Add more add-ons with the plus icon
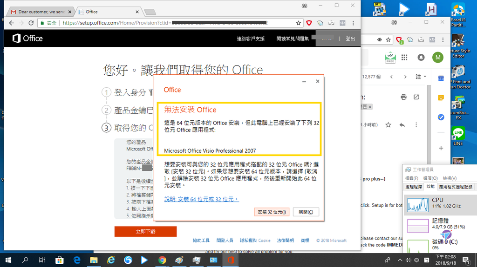 click(441, 148)
